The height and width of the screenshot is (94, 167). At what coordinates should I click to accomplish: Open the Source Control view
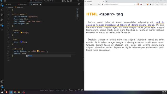pos(2,15)
